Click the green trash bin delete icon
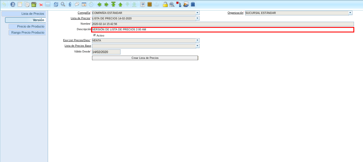The height and width of the screenshot is (162, 363). 34,4
